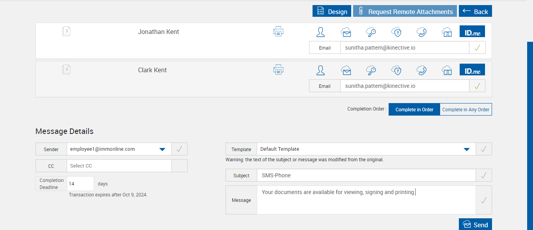Select cloud key authentication for Jonathan Kent
The width and height of the screenshot is (533, 230).
(371, 32)
